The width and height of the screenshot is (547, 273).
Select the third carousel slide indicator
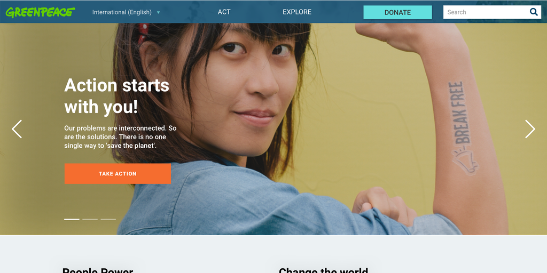(x=108, y=219)
